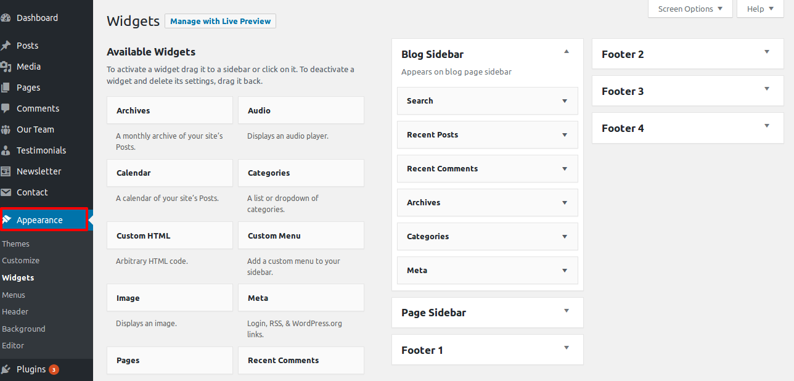Click the Testimonials person icon
The width and height of the screenshot is (794, 381).
click(x=6, y=150)
